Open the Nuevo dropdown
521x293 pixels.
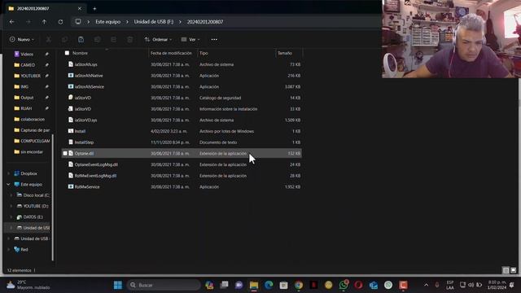tap(22, 40)
